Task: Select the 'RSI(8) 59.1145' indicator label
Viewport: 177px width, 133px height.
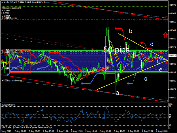Action: point(8,105)
